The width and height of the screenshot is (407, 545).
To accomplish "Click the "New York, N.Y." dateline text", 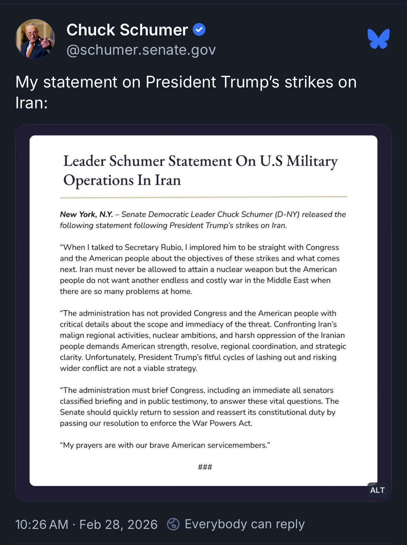I will (x=86, y=215).
